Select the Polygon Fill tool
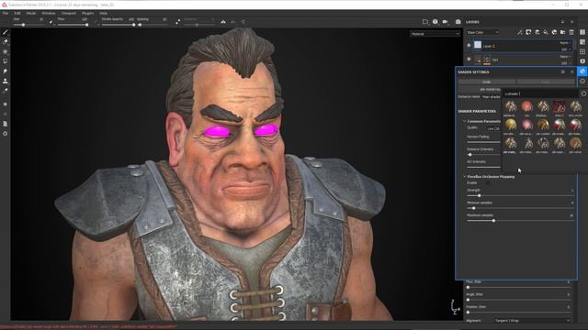Image resolution: width=588 pixels, height=330 pixels. click(6, 61)
